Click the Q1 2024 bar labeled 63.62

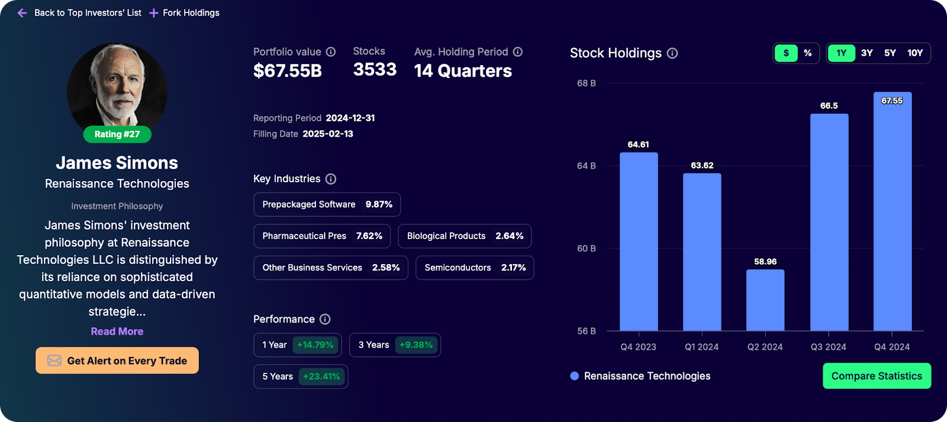click(x=702, y=252)
